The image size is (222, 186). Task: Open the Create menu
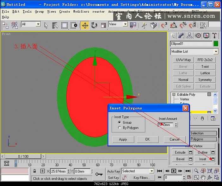point(65,12)
